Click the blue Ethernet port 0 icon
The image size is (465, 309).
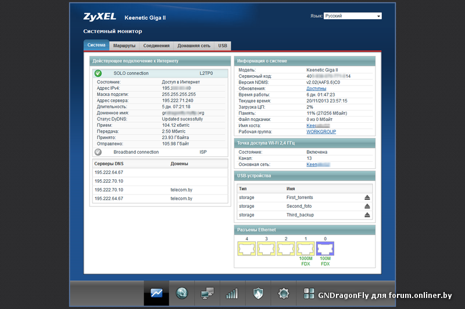tap(325, 248)
